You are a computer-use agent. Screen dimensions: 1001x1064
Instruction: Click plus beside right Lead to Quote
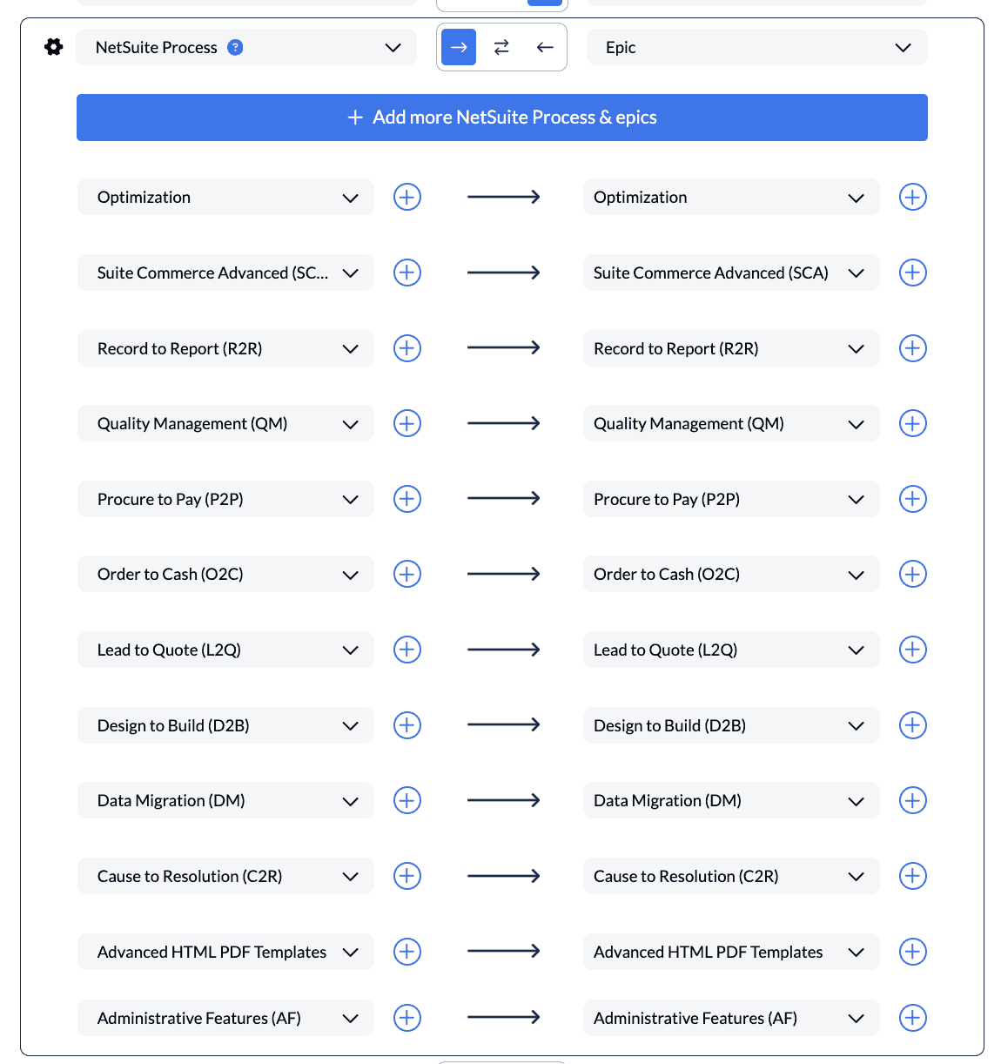pos(912,650)
